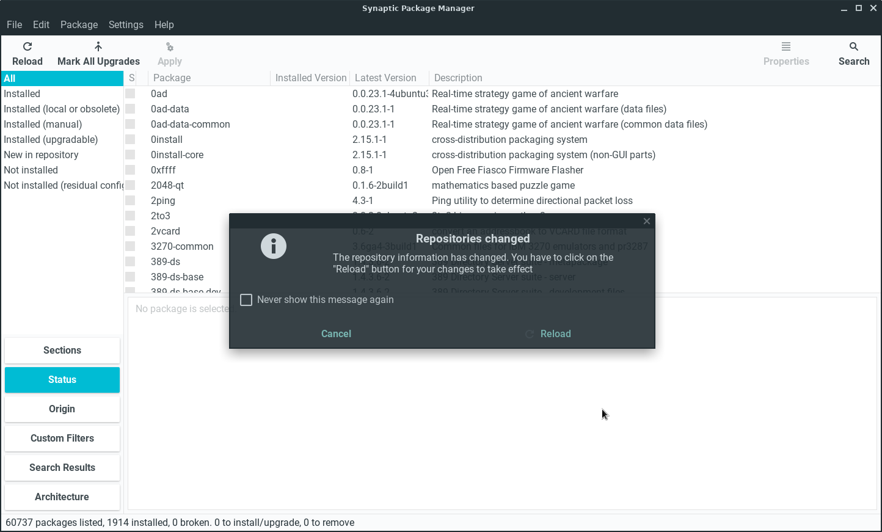Select the 0xffff package name
The image size is (882, 532).
[x=163, y=170]
